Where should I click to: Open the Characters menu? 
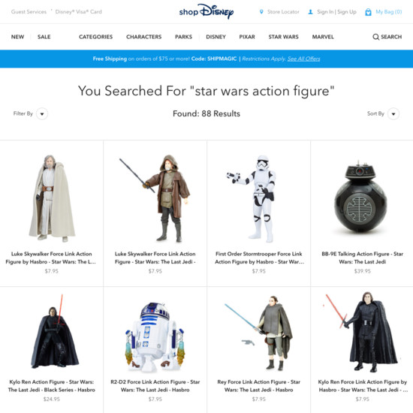(144, 37)
